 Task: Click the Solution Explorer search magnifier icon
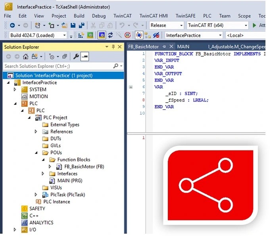pyautogui.click(x=115, y=66)
